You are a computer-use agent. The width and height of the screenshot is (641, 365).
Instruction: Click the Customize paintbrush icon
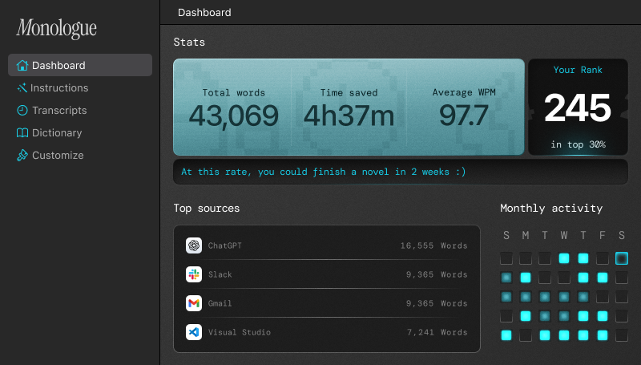22,156
